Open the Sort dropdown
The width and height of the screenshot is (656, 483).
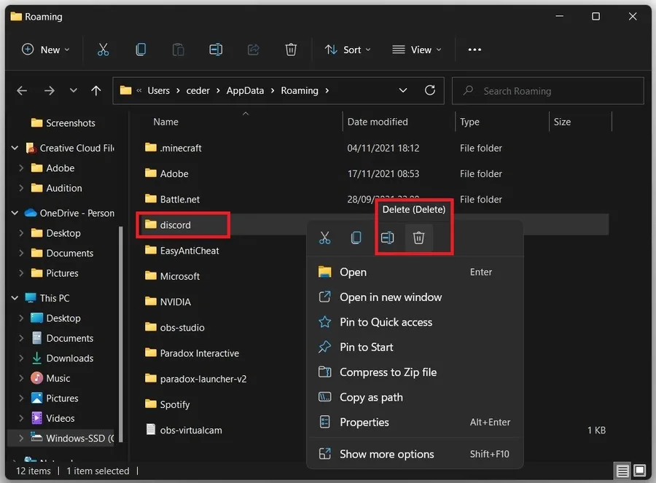click(x=348, y=50)
